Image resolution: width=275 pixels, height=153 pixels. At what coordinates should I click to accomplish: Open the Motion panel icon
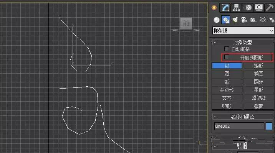tap(248, 8)
